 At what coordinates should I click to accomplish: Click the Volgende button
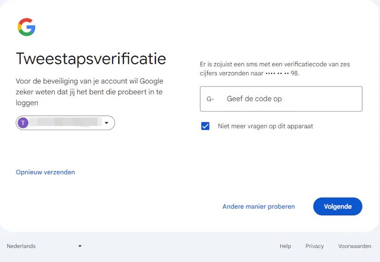338,206
